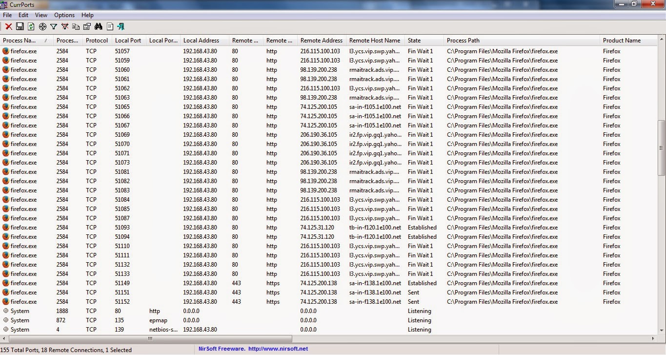
Task: Sort by the Local Address column header
Action: click(204, 41)
